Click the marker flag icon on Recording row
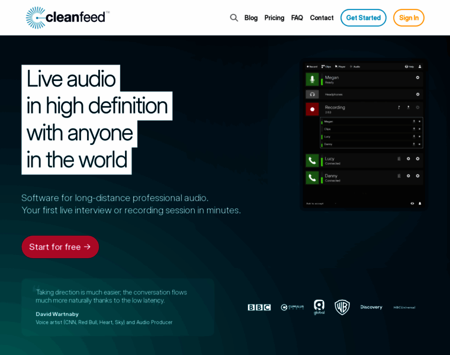The height and width of the screenshot is (355, 450). click(399, 108)
